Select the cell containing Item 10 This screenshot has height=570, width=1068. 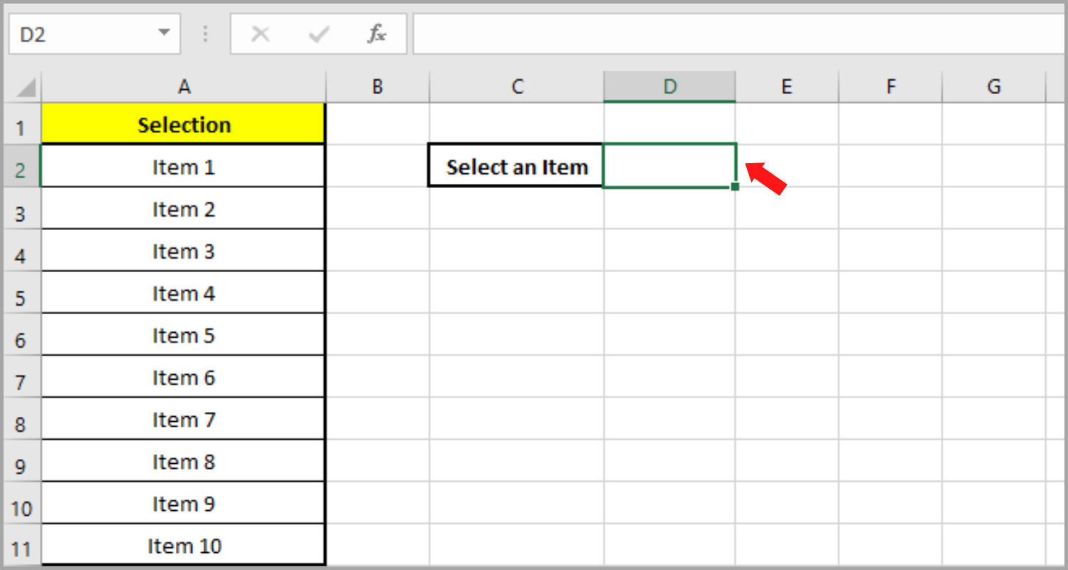tap(184, 545)
